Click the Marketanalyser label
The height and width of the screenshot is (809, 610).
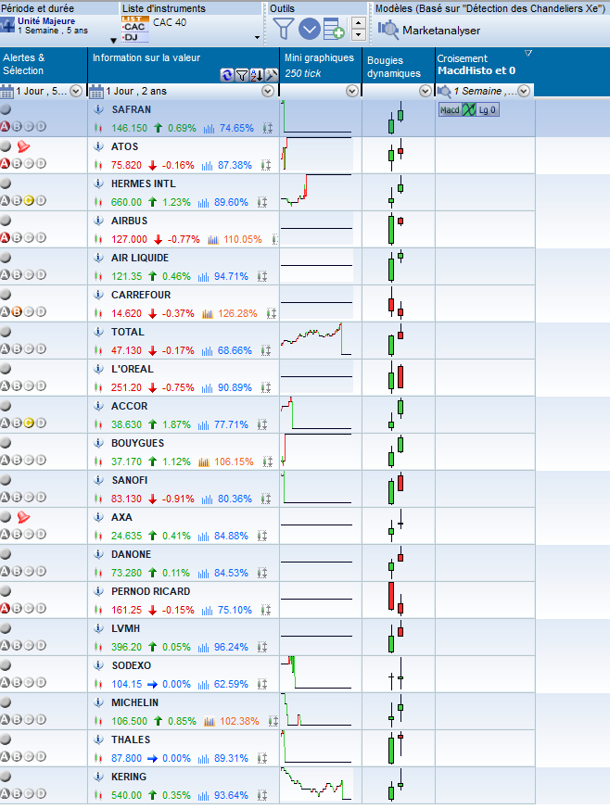point(441,31)
